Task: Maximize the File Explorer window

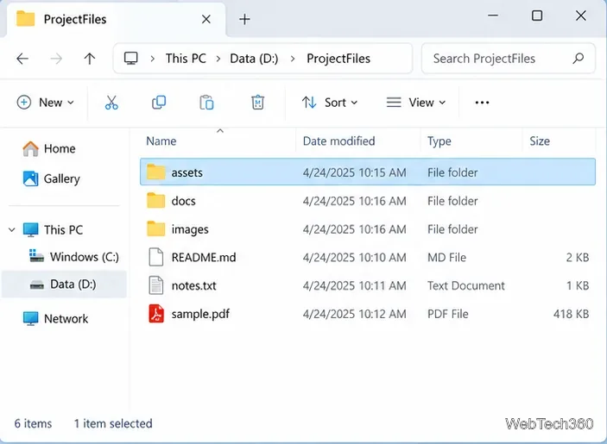Action: click(x=537, y=16)
